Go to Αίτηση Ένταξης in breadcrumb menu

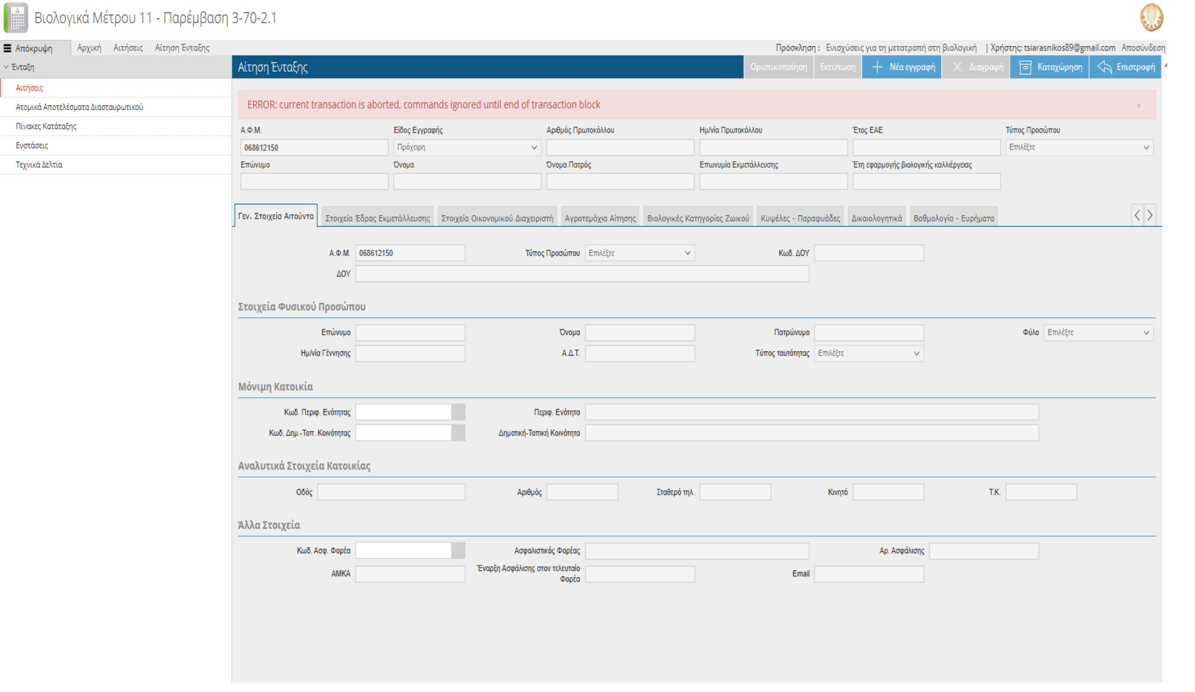(x=182, y=48)
